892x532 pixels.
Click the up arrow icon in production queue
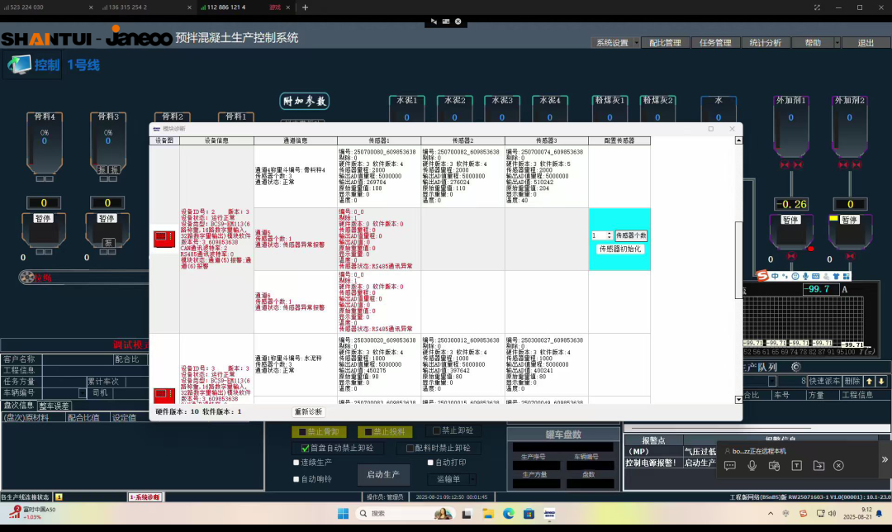pos(869,381)
